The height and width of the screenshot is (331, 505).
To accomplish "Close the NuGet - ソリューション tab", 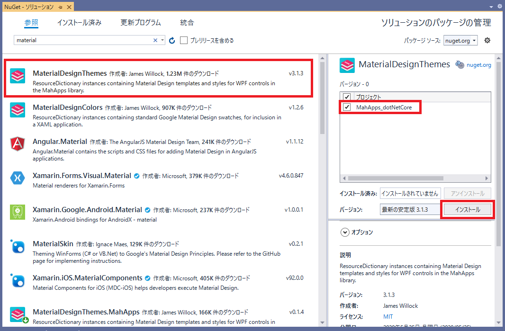I will (x=69, y=7).
